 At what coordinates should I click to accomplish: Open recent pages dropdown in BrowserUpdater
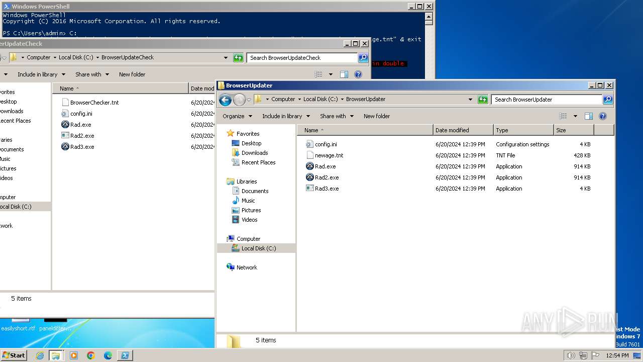click(248, 100)
